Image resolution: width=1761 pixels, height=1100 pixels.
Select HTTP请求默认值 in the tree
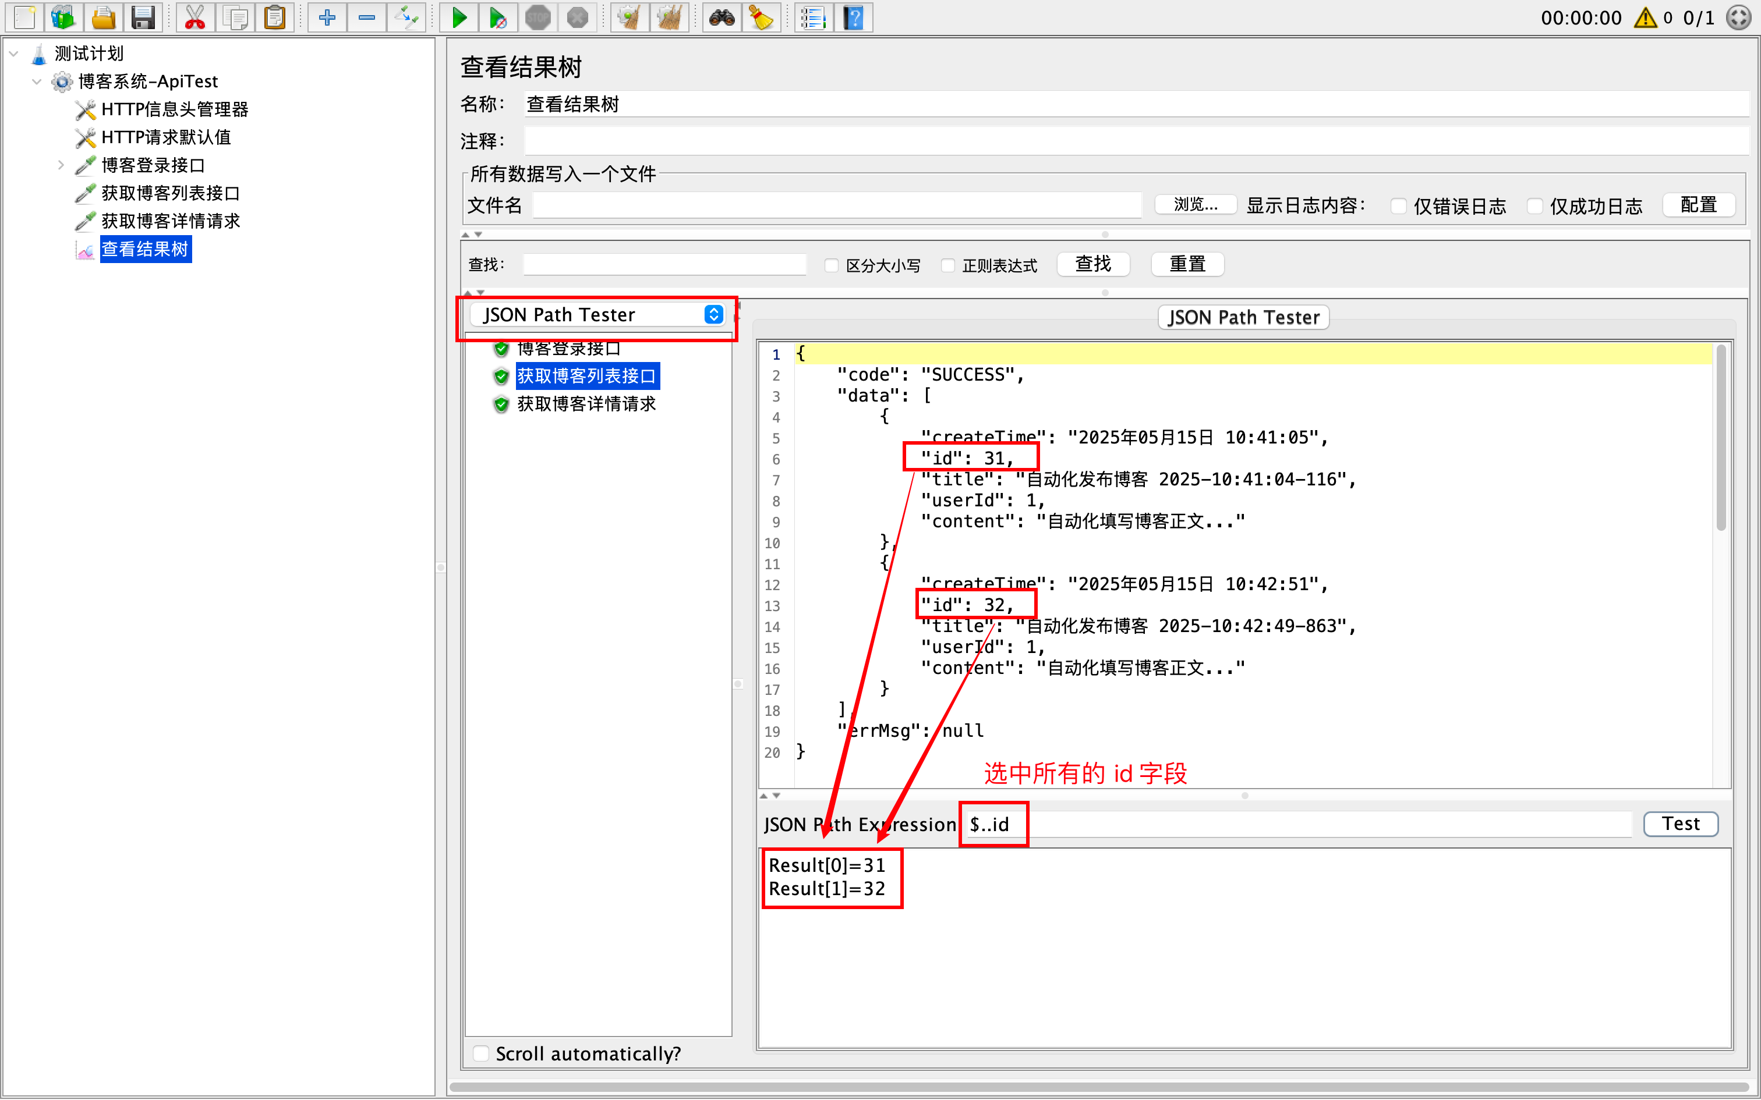pos(166,137)
